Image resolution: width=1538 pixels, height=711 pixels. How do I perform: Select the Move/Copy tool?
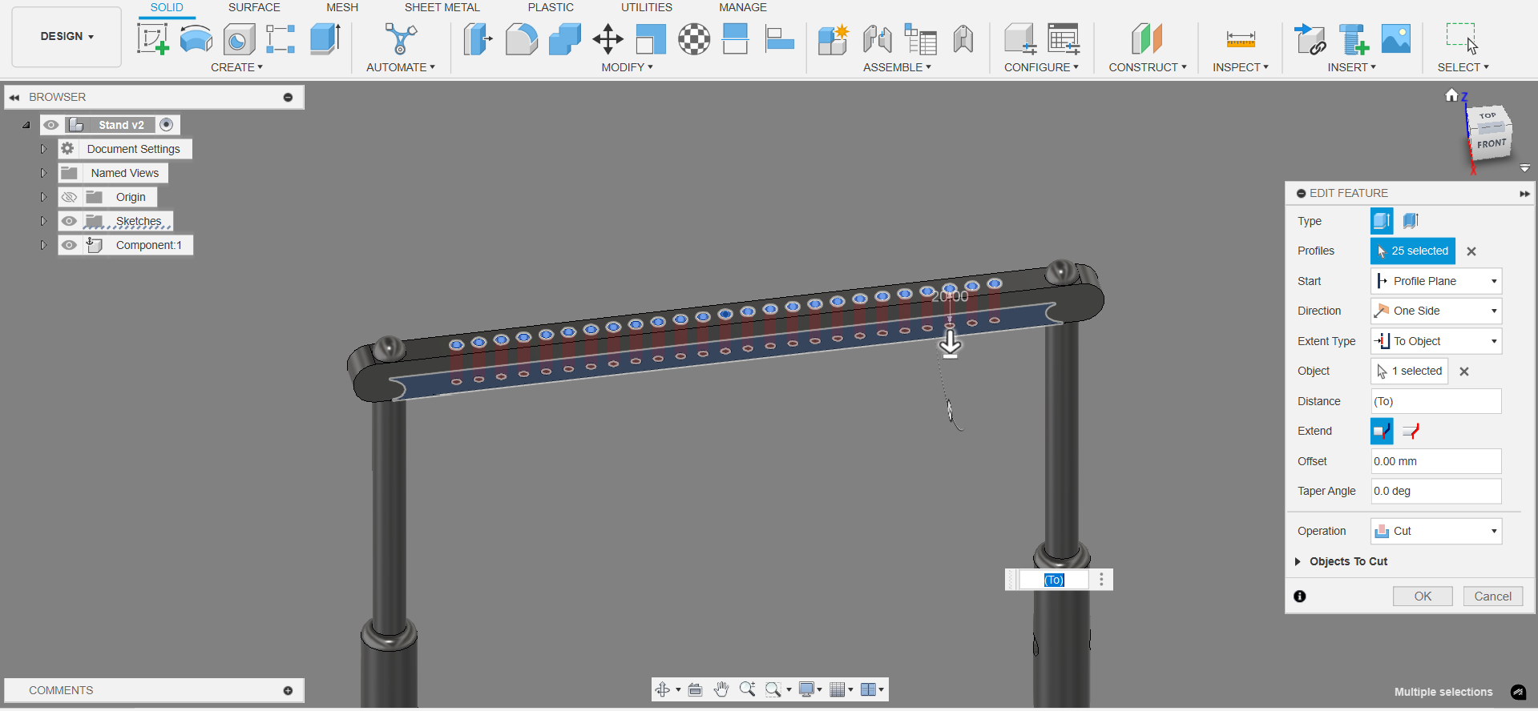click(608, 38)
